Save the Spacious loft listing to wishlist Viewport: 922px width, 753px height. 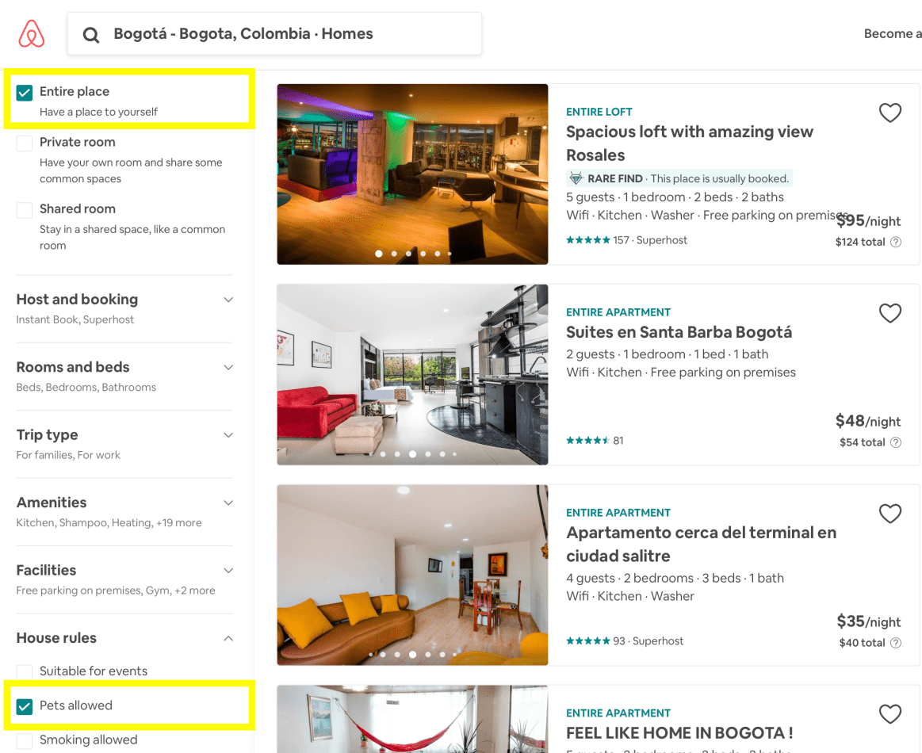point(889,113)
